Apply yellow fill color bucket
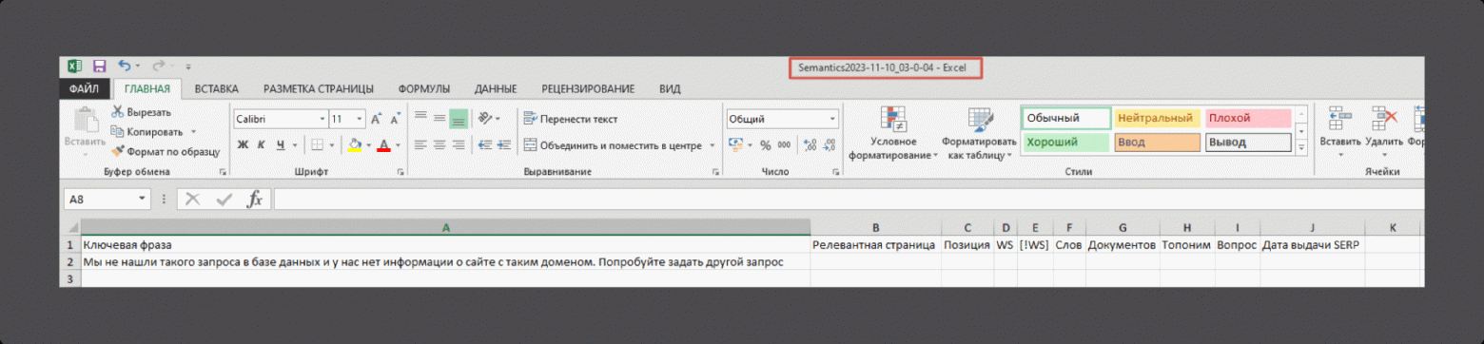 pos(354,145)
